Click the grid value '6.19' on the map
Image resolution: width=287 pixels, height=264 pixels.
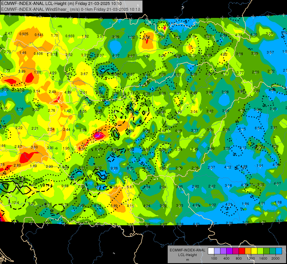[x=193, y=36]
